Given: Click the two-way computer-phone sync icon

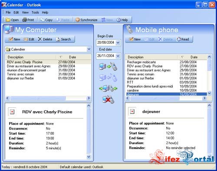Looking at the screenshot, I should click(x=108, y=88).
